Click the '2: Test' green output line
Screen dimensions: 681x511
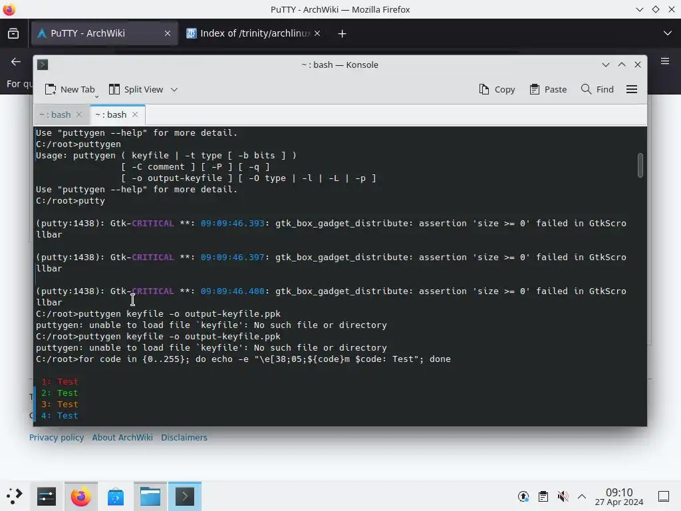(x=60, y=393)
